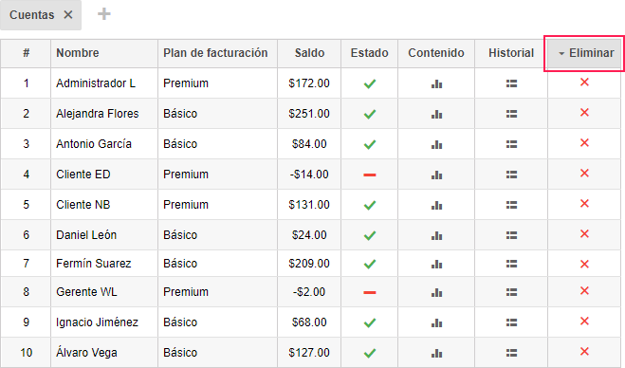Sort by the Nombre column header
Screen dimensions: 625x368
pyautogui.click(x=78, y=52)
